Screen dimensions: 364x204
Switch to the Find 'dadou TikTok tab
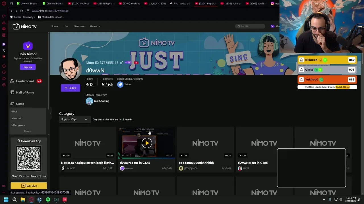(x=180, y=3)
